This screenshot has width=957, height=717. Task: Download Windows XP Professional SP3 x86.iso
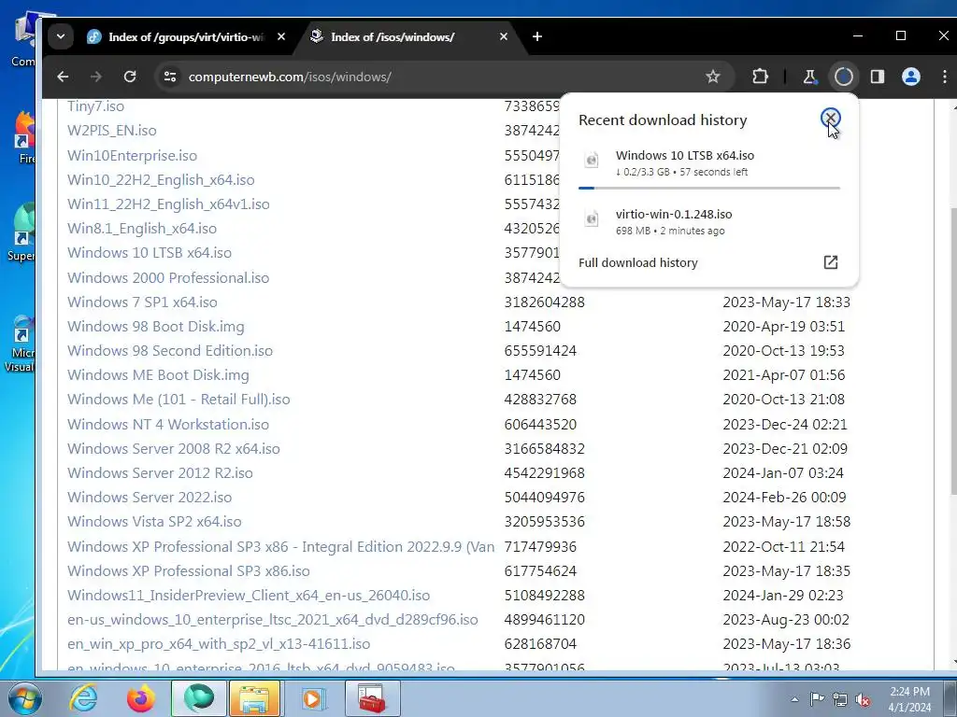point(189,571)
